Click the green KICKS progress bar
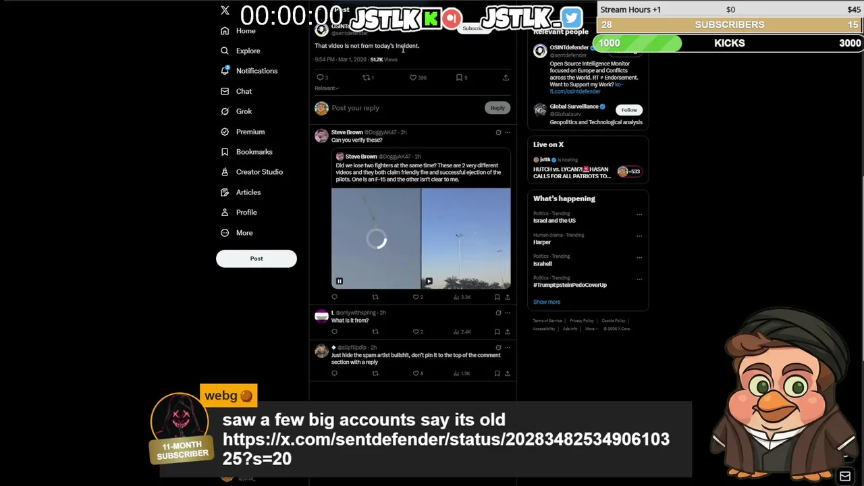The width and height of the screenshot is (864, 486). (637, 43)
